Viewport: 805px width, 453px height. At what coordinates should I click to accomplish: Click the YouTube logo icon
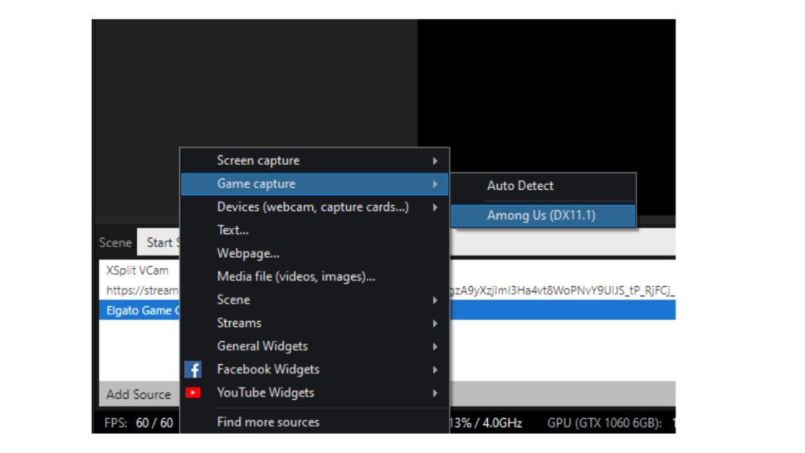pos(193,393)
